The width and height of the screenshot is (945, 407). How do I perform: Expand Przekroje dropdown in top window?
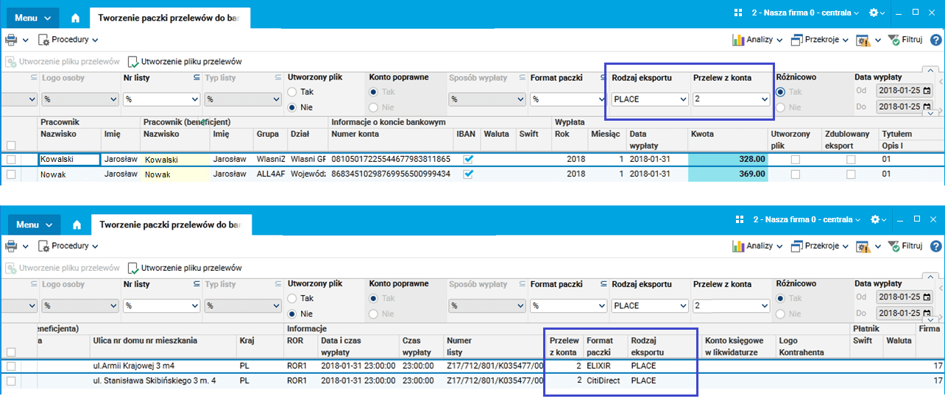845,40
